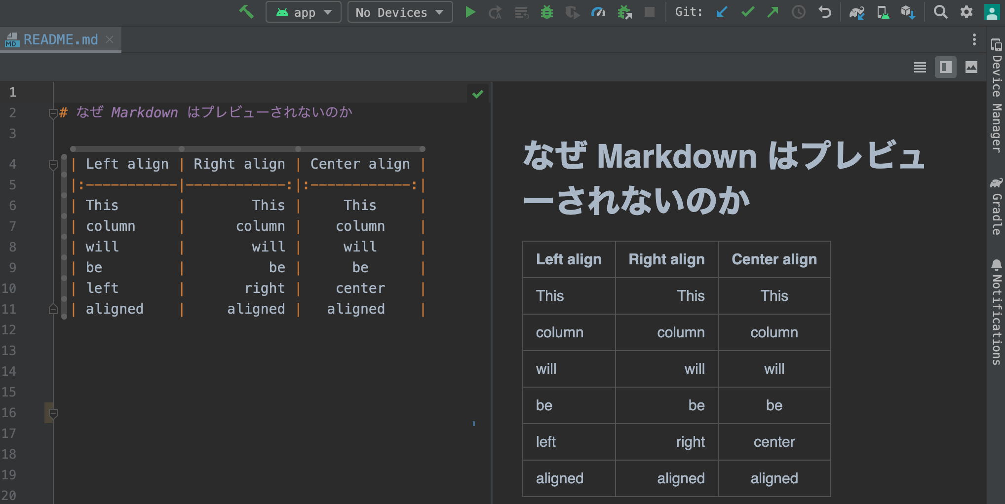Image resolution: width=1005 pixels, height=504 pixels.
Task: Click the Git Rollback undo arrow
Action: 824,12
